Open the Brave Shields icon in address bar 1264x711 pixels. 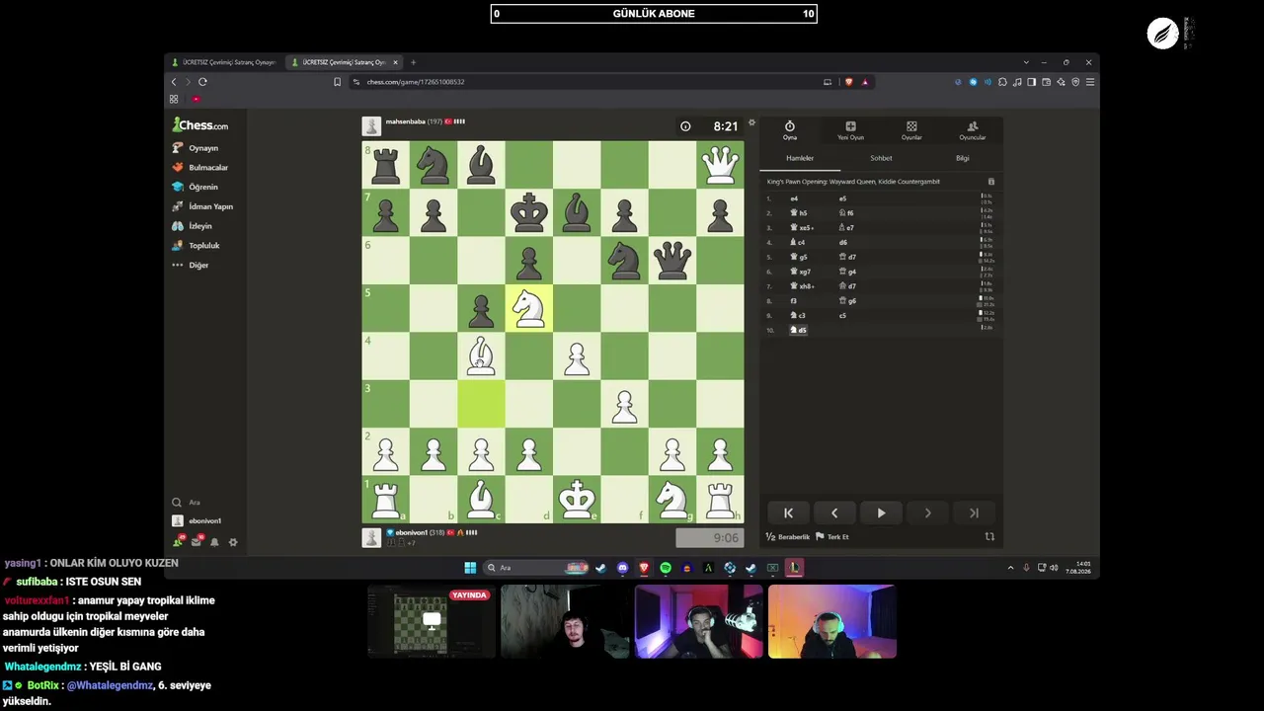[848, 82]
